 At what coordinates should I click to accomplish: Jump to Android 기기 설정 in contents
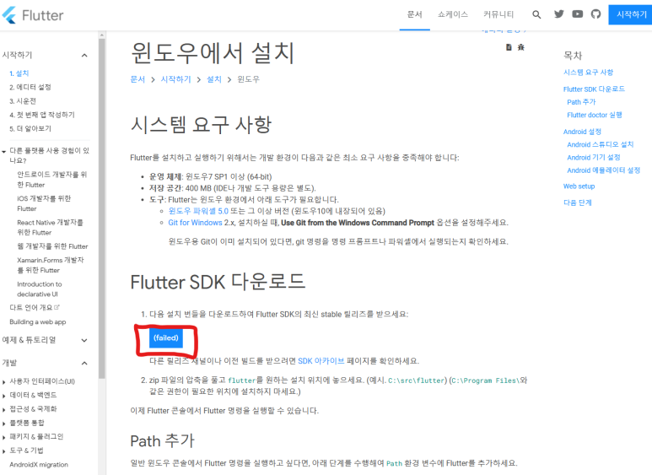click(594, 157)
